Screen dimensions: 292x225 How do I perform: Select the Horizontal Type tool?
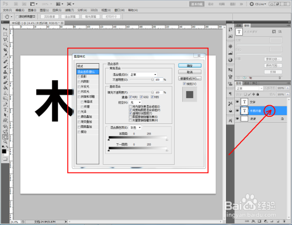5,110
